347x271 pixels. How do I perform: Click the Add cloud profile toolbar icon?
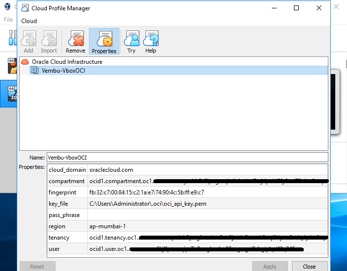coord(29,41)
